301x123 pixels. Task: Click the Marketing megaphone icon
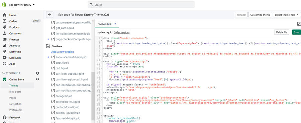point(5,52)
